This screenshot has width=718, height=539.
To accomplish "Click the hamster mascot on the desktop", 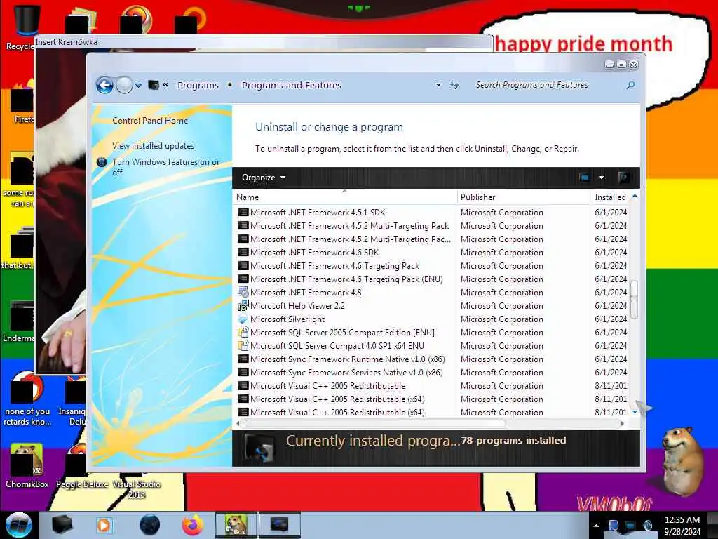I will pyautogui.click(x=682, y=461).
